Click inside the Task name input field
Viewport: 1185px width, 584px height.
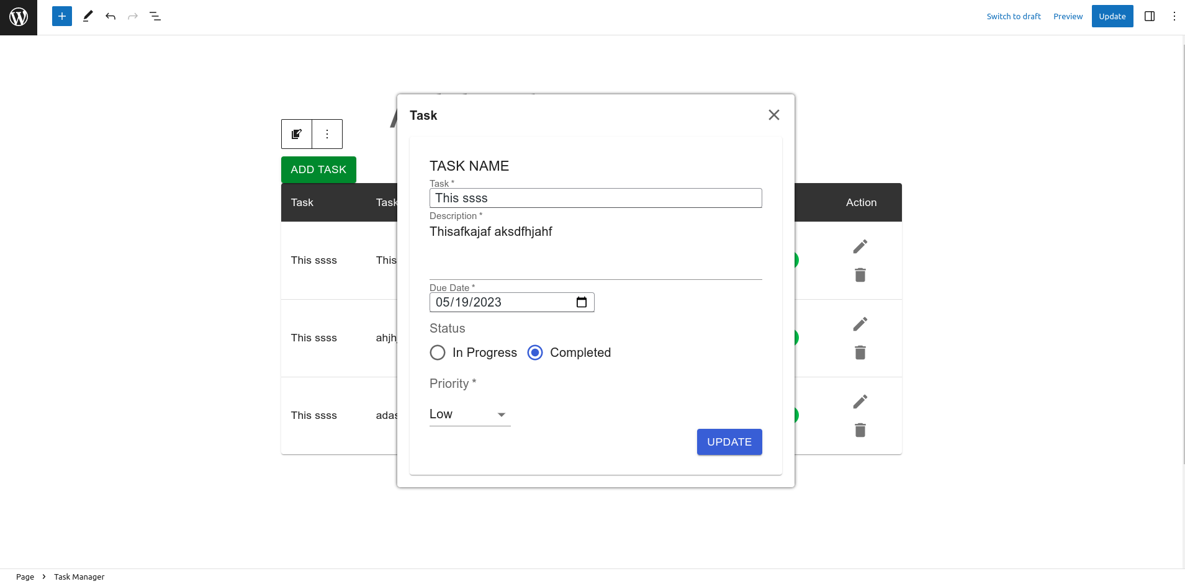click(595, 197)
